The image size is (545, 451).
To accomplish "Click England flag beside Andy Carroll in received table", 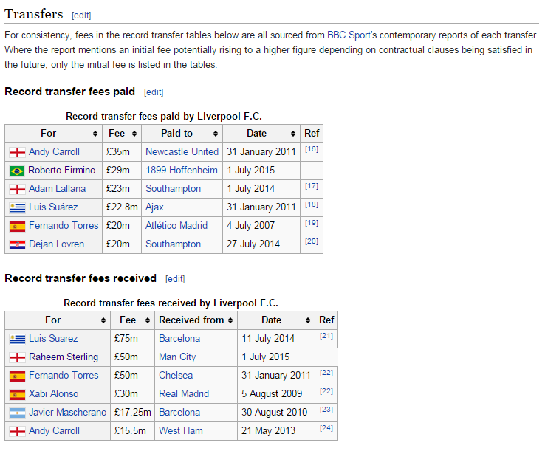I will point(17,431).
